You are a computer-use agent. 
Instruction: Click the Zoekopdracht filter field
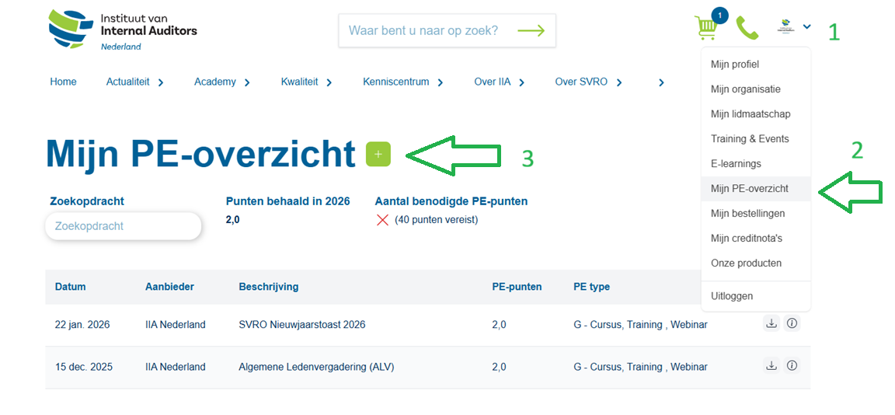tap(123, 226)
